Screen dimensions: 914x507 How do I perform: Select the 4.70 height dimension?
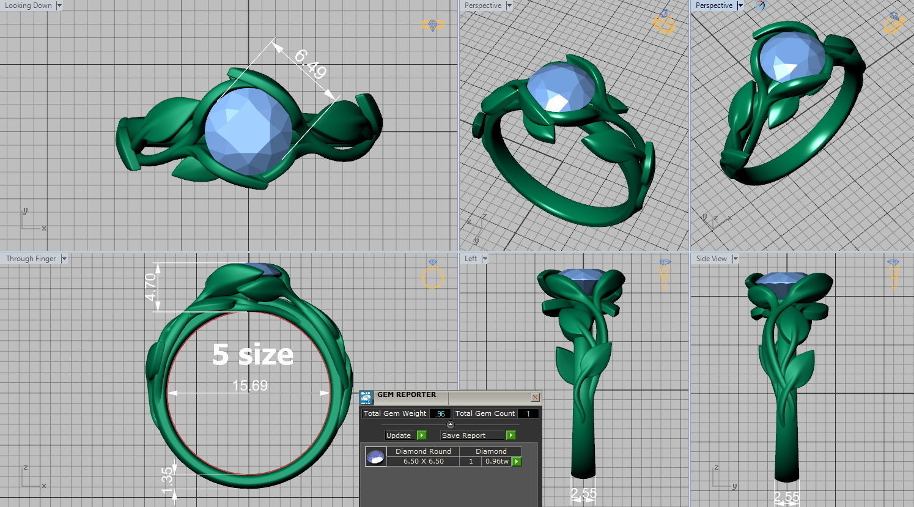point(150,287)
